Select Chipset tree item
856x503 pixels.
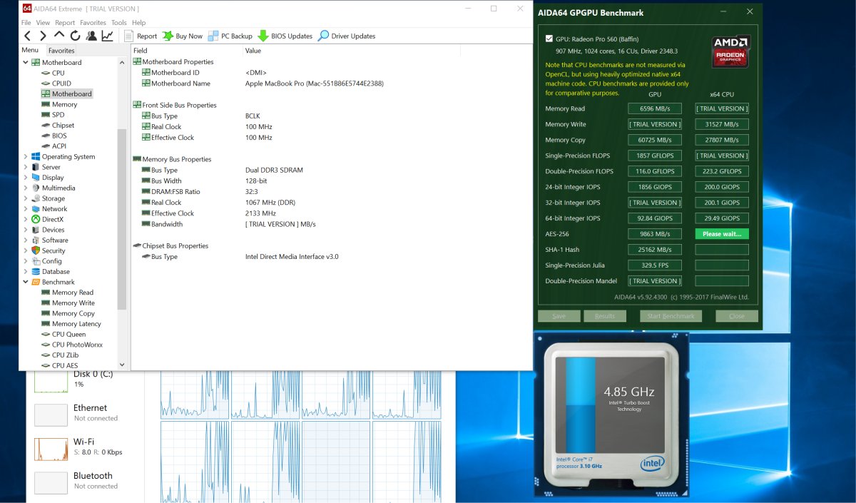click(63, 126)
